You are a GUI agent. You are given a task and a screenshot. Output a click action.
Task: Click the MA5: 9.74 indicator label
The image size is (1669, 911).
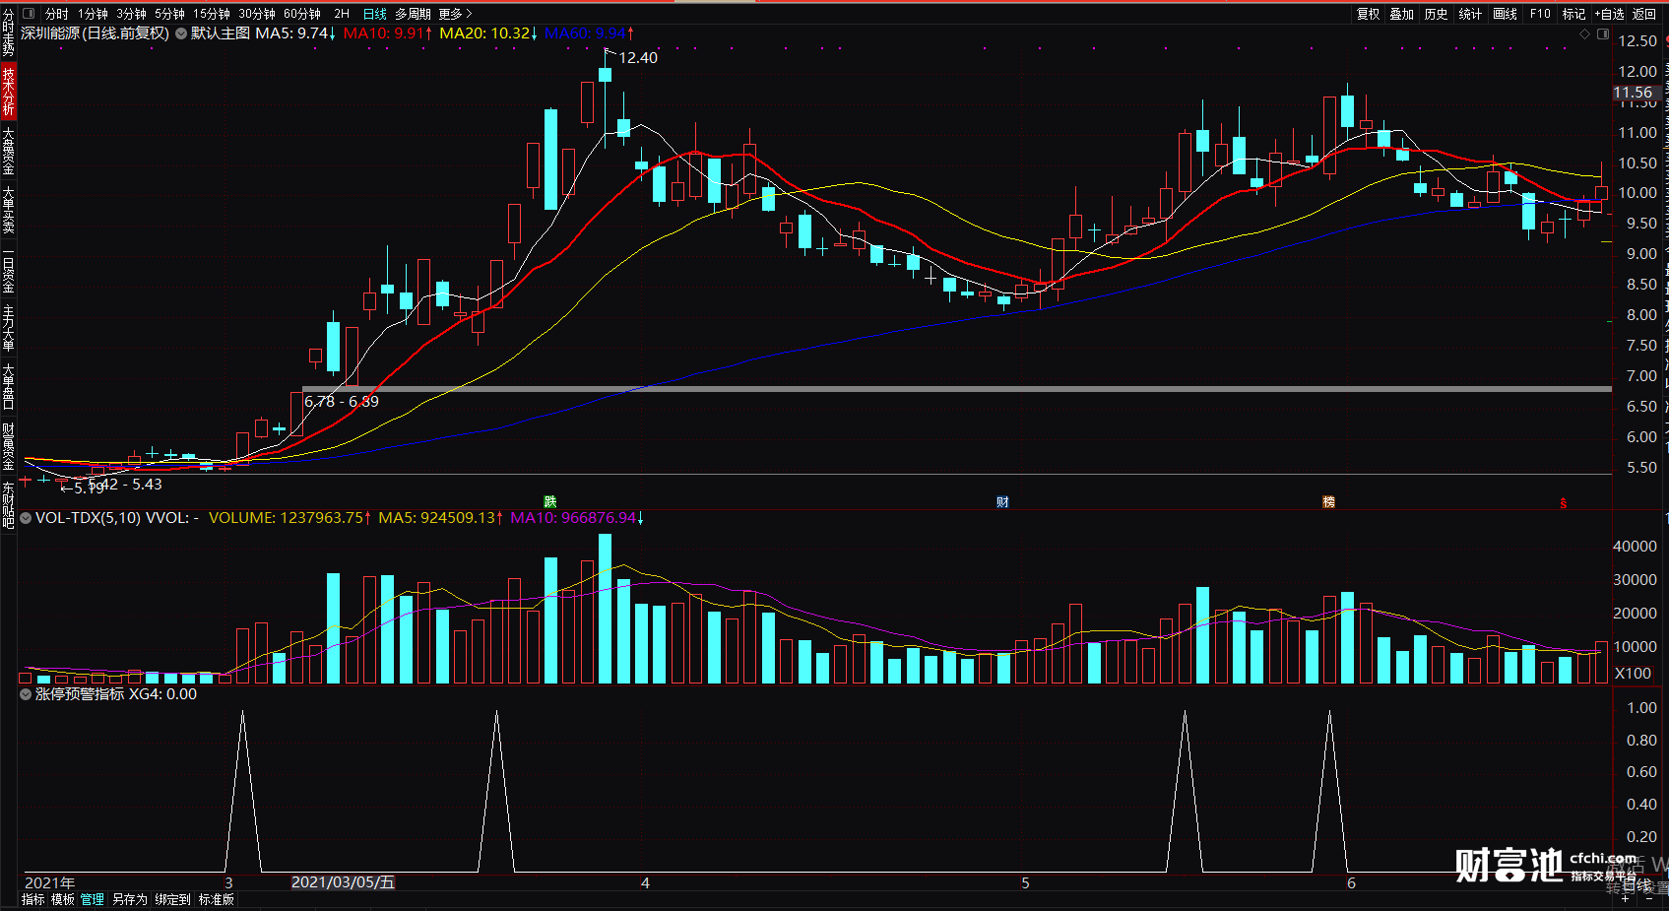pos(295,33)
